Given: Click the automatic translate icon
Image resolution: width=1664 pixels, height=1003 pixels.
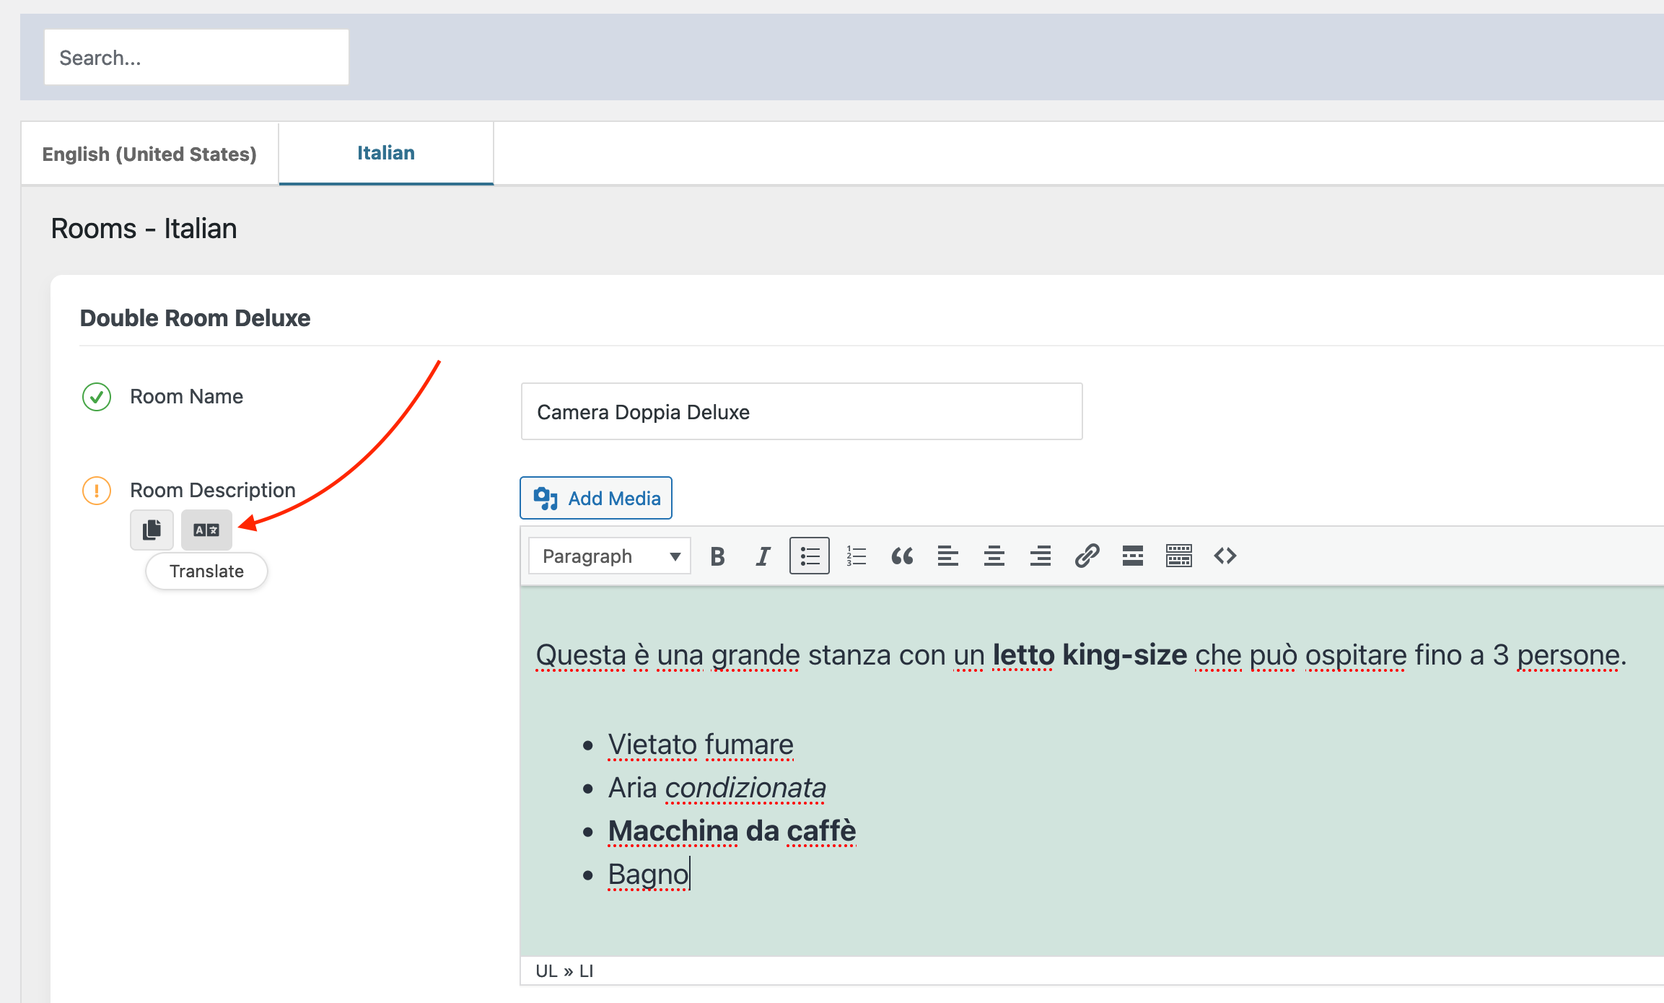Looking at the screenshot, I should coord(206,530).
